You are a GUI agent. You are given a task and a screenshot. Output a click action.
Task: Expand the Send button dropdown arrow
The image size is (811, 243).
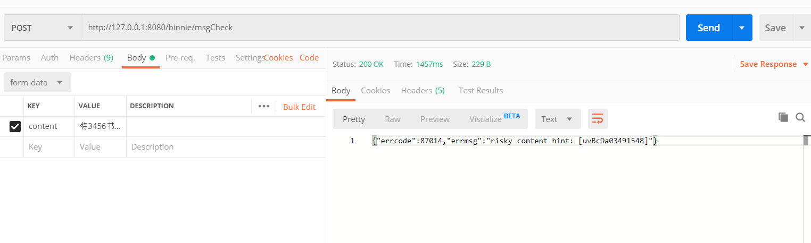[742, 28]
